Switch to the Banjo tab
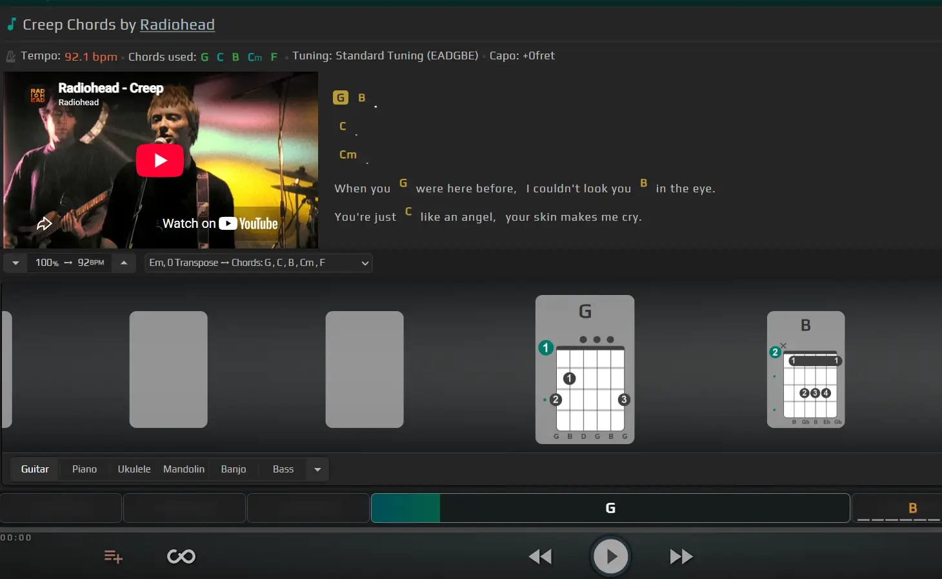Image resolution: width=942 pixels, height=579 pixels. 234,469
